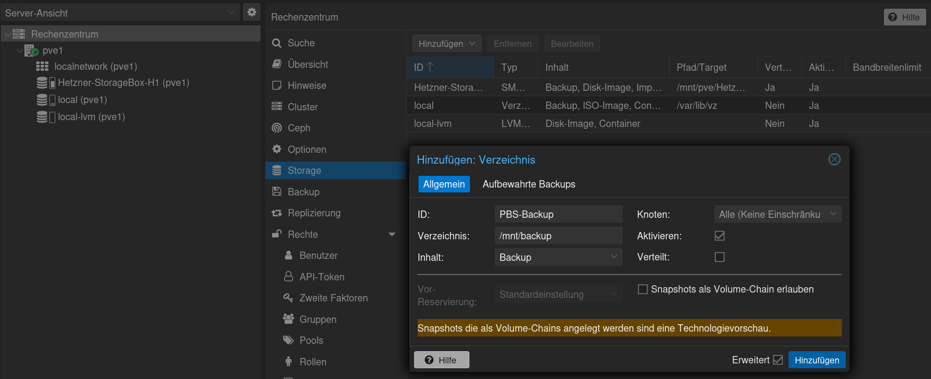Click the gear icon beside Server-Ansicht
Viewport: 931px width, 379px height.
click(x=252, y=12)
